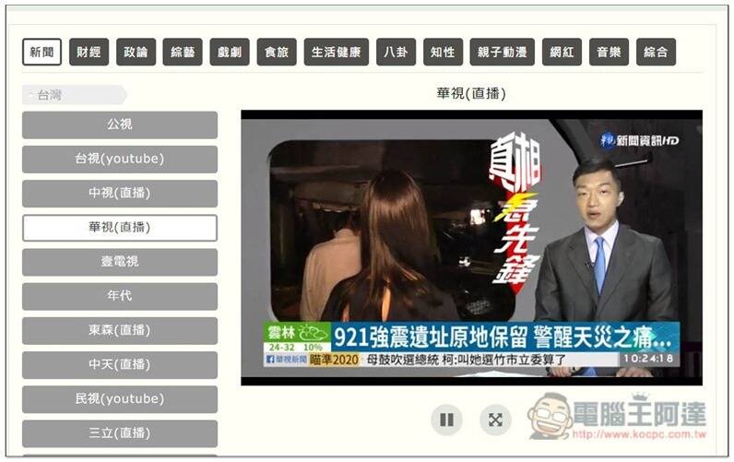The height and width of the screenshot is (462, 734).
Task: Choose the 食旅 category tab
Action: [x=277, y=52]
